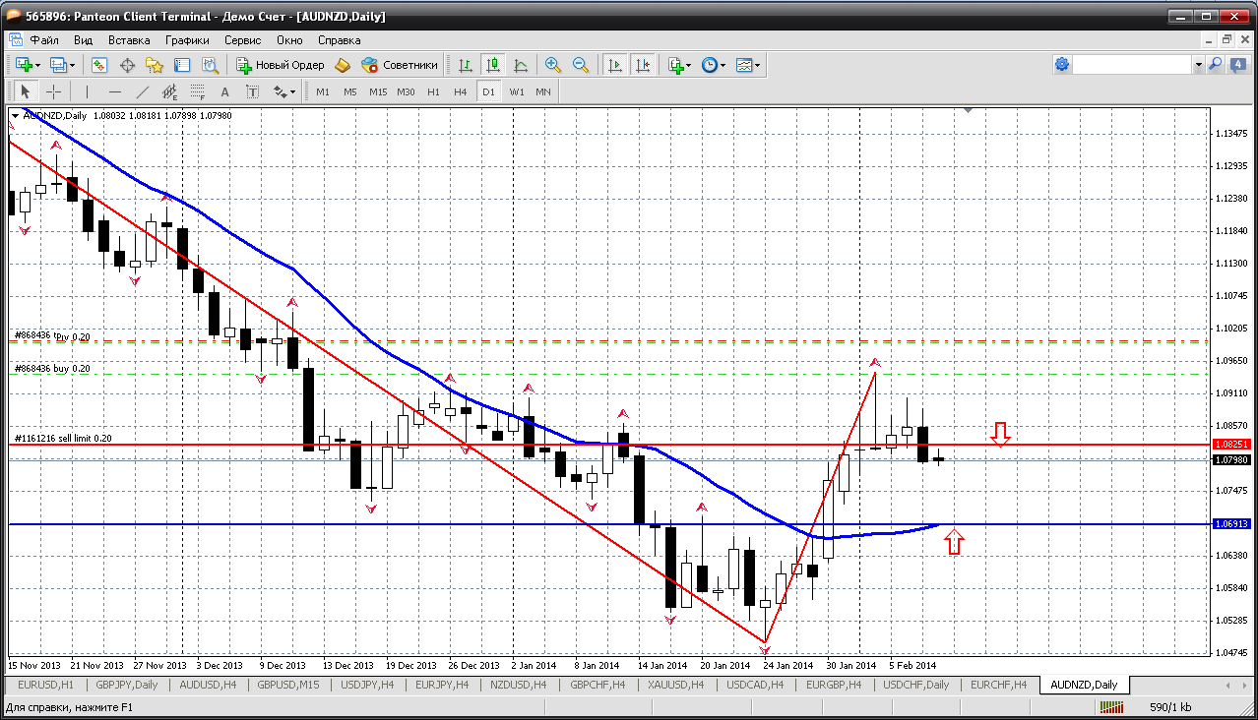
Task: Select the Text tool 'A'
Action: point(225,91)
